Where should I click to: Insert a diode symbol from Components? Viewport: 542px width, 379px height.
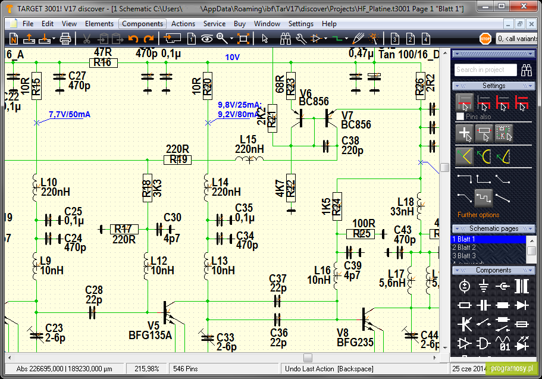pos(522,305)
